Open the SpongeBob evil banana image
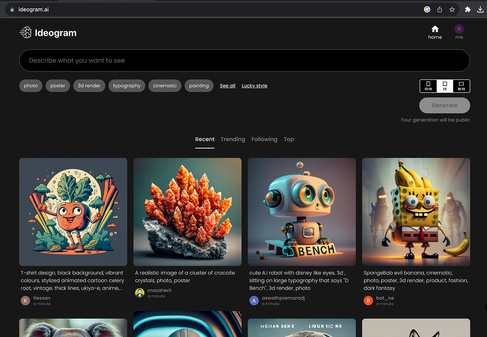Image resolution: width=487 pixels, height=337 pixels. pyautogui.click(x=416, y=212)
